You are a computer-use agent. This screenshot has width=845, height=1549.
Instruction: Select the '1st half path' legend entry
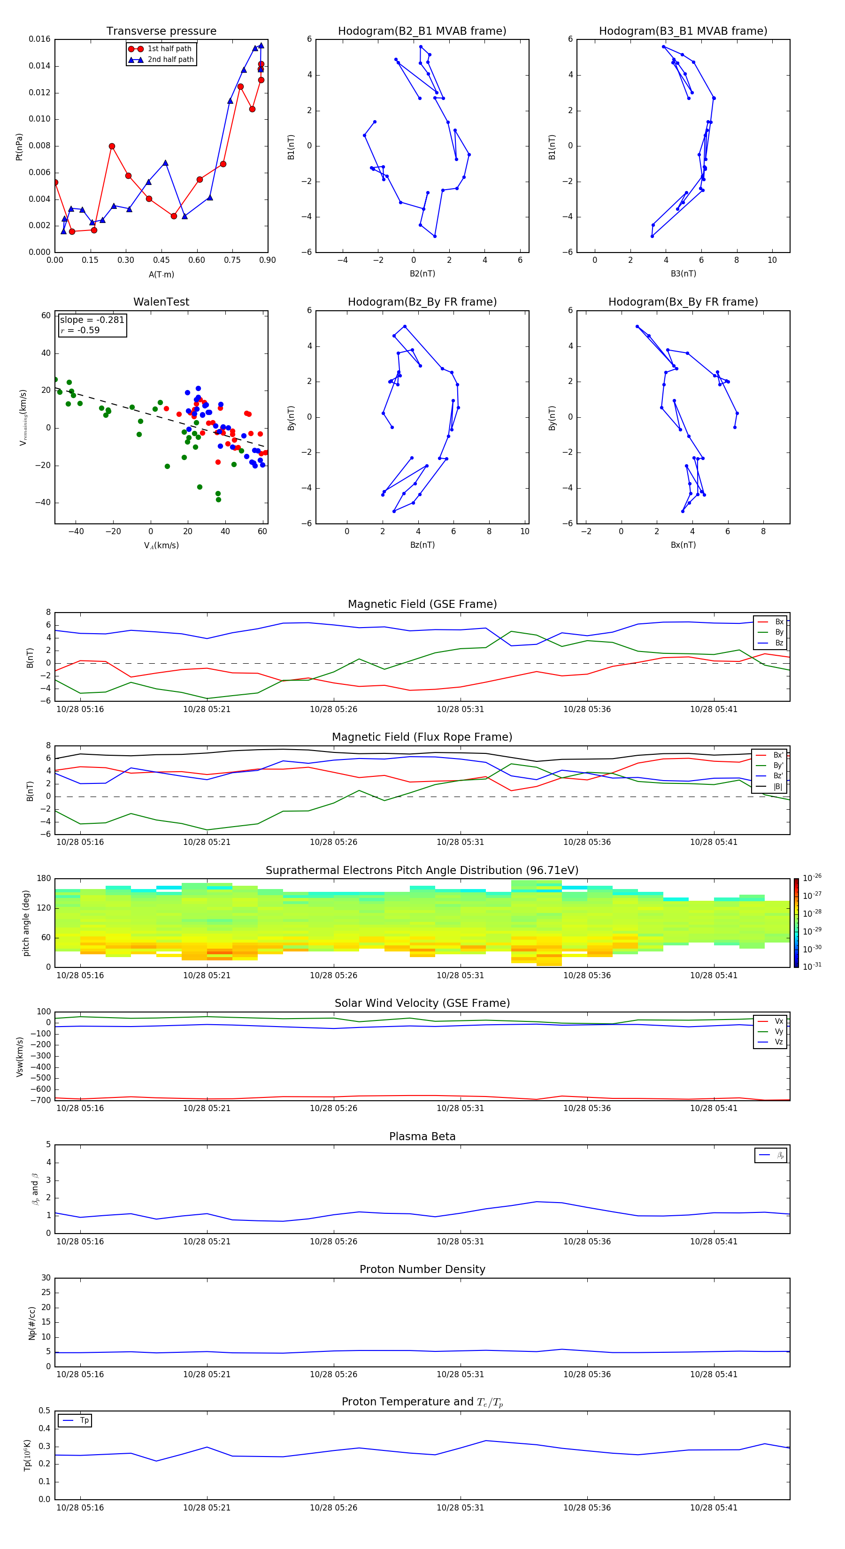pyautogui.click(x=161, y=49)
